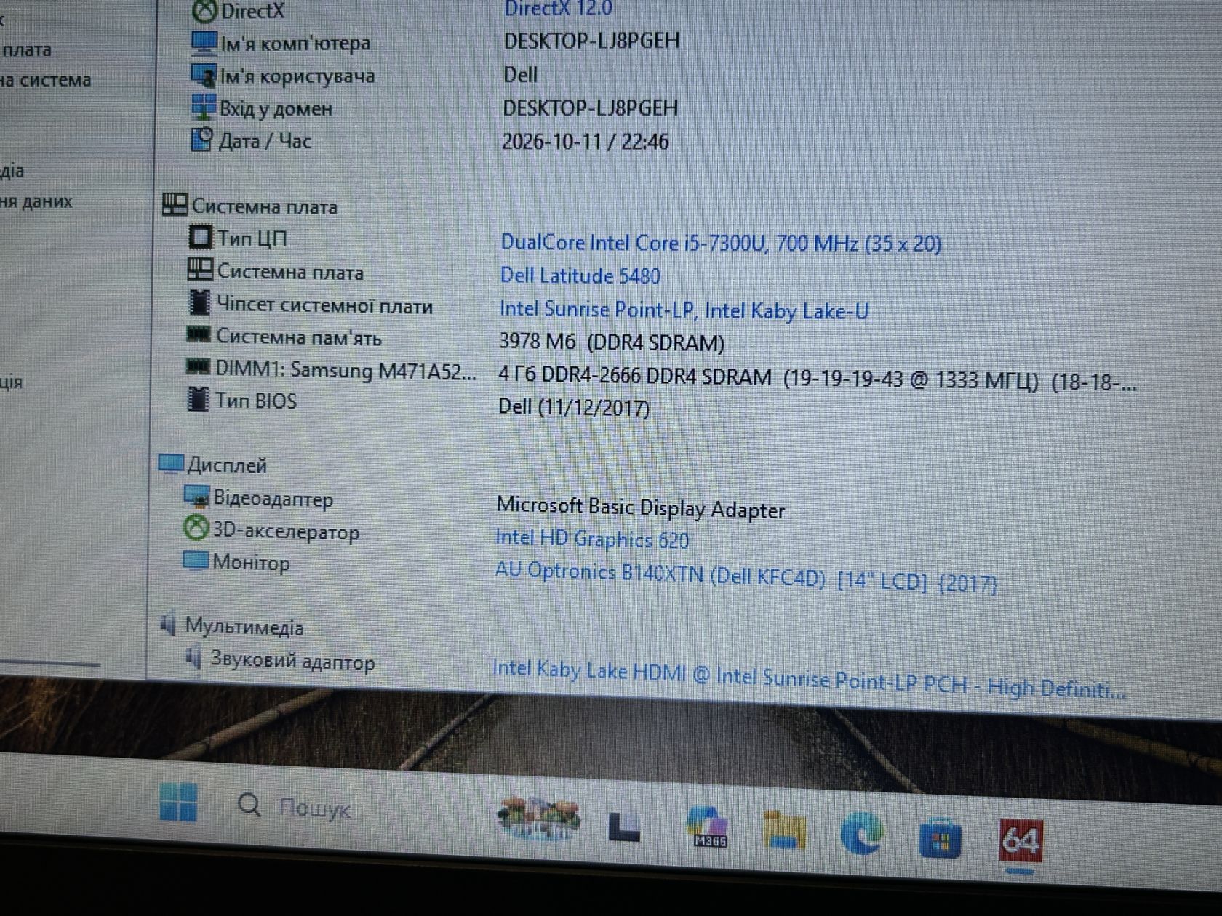This screenshot has width=1222, height=916.
Task: Select the Dell (11/12/2017) BIOS value
Action: pos(573,406)
